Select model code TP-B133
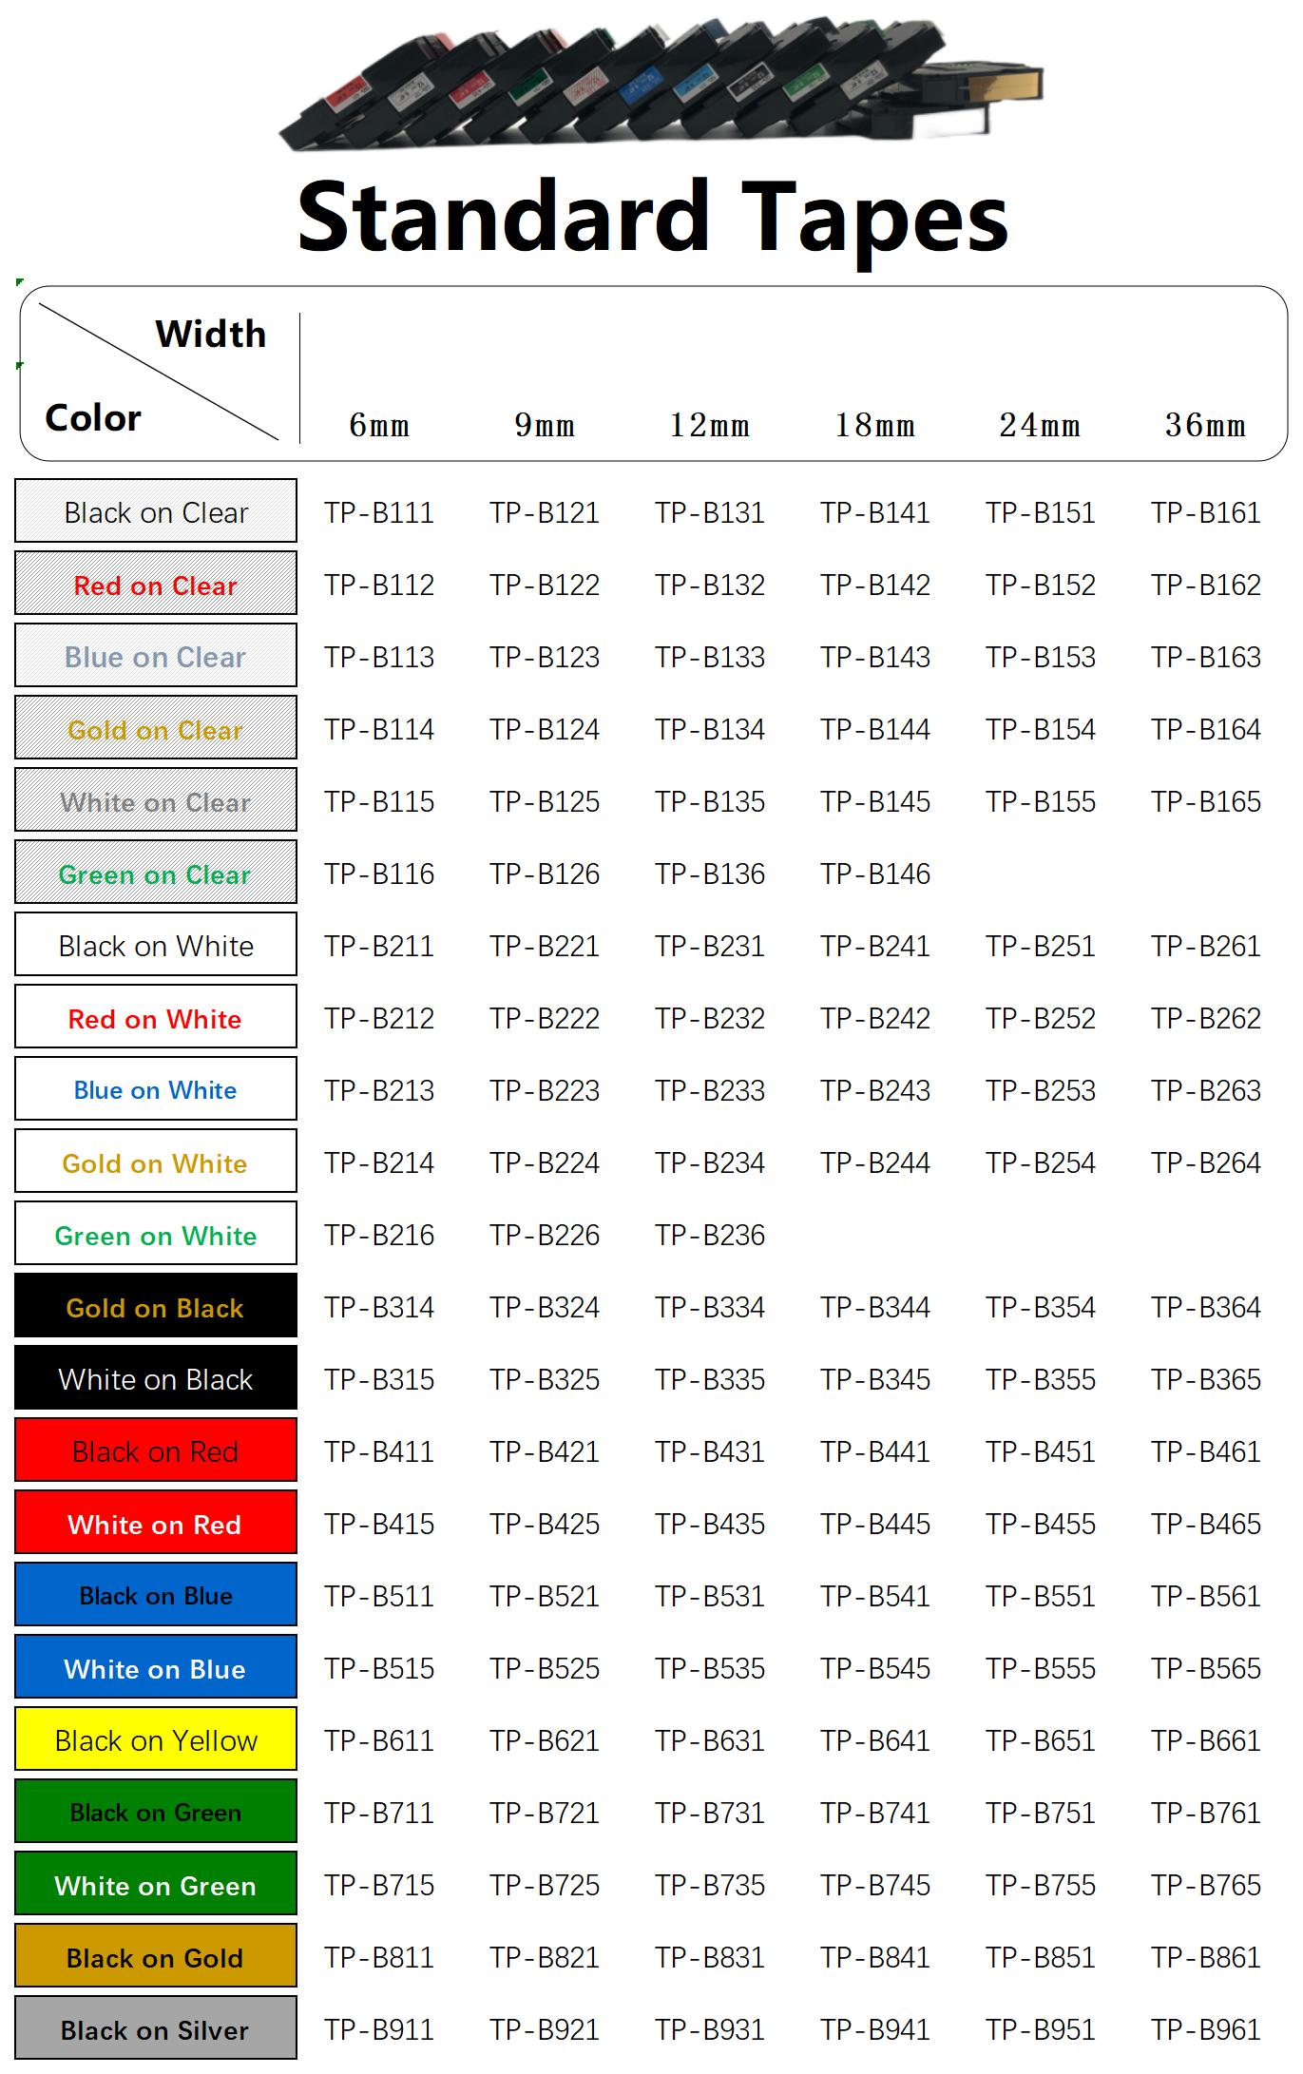Image resolution: width=1303 pixels, height=2074 pixels. (710, 657)
